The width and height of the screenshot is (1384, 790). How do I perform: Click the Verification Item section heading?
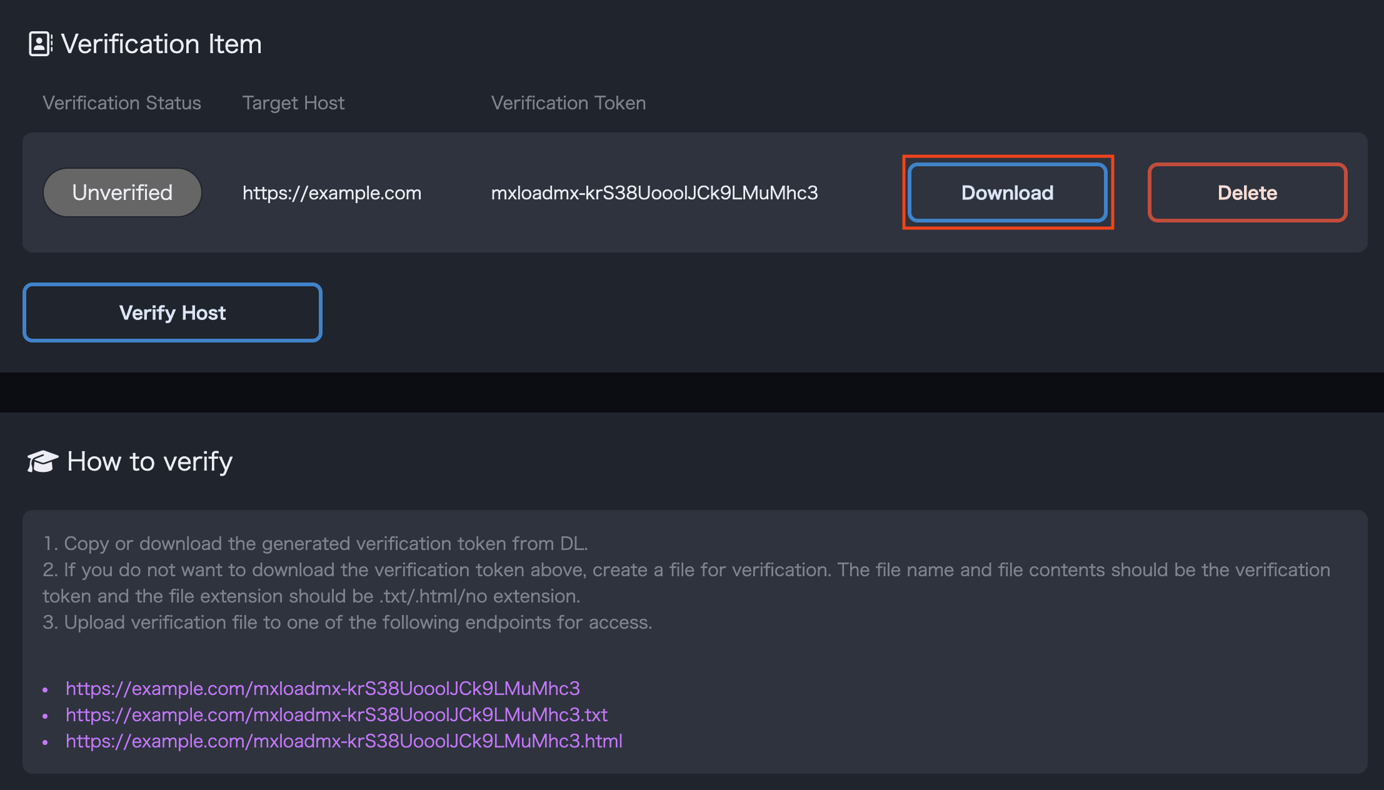161,44
